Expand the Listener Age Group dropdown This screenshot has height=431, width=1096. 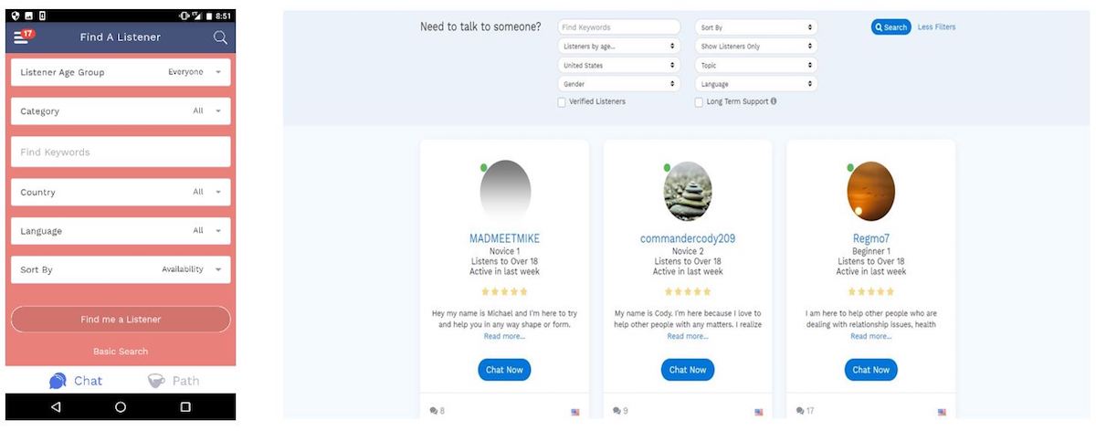click(x=121, y=72)
